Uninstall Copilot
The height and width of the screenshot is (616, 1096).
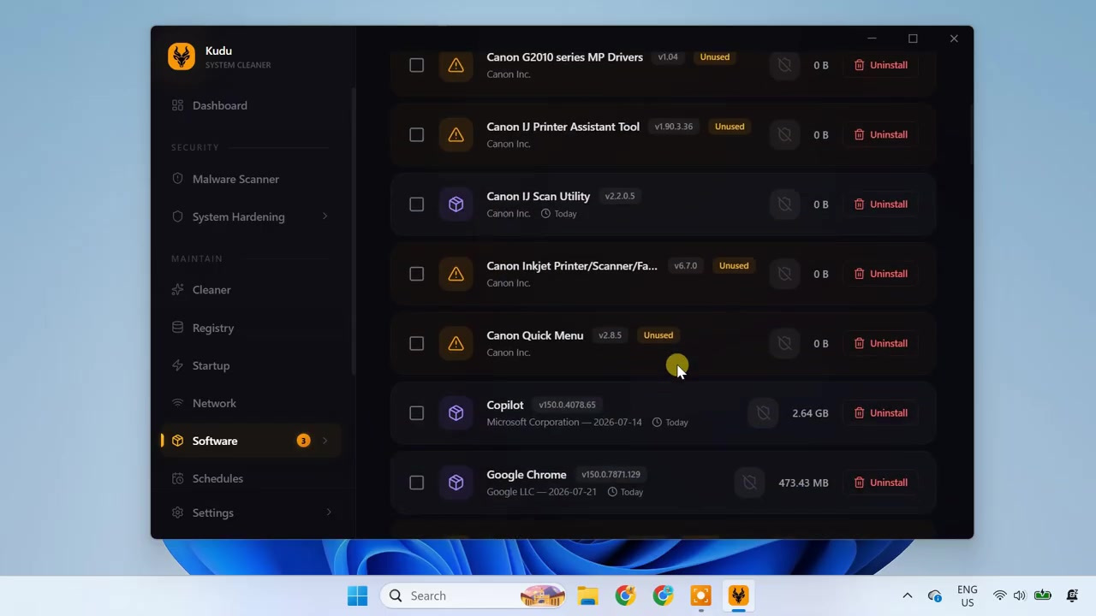pyautogui.click(x=881, y=413)
